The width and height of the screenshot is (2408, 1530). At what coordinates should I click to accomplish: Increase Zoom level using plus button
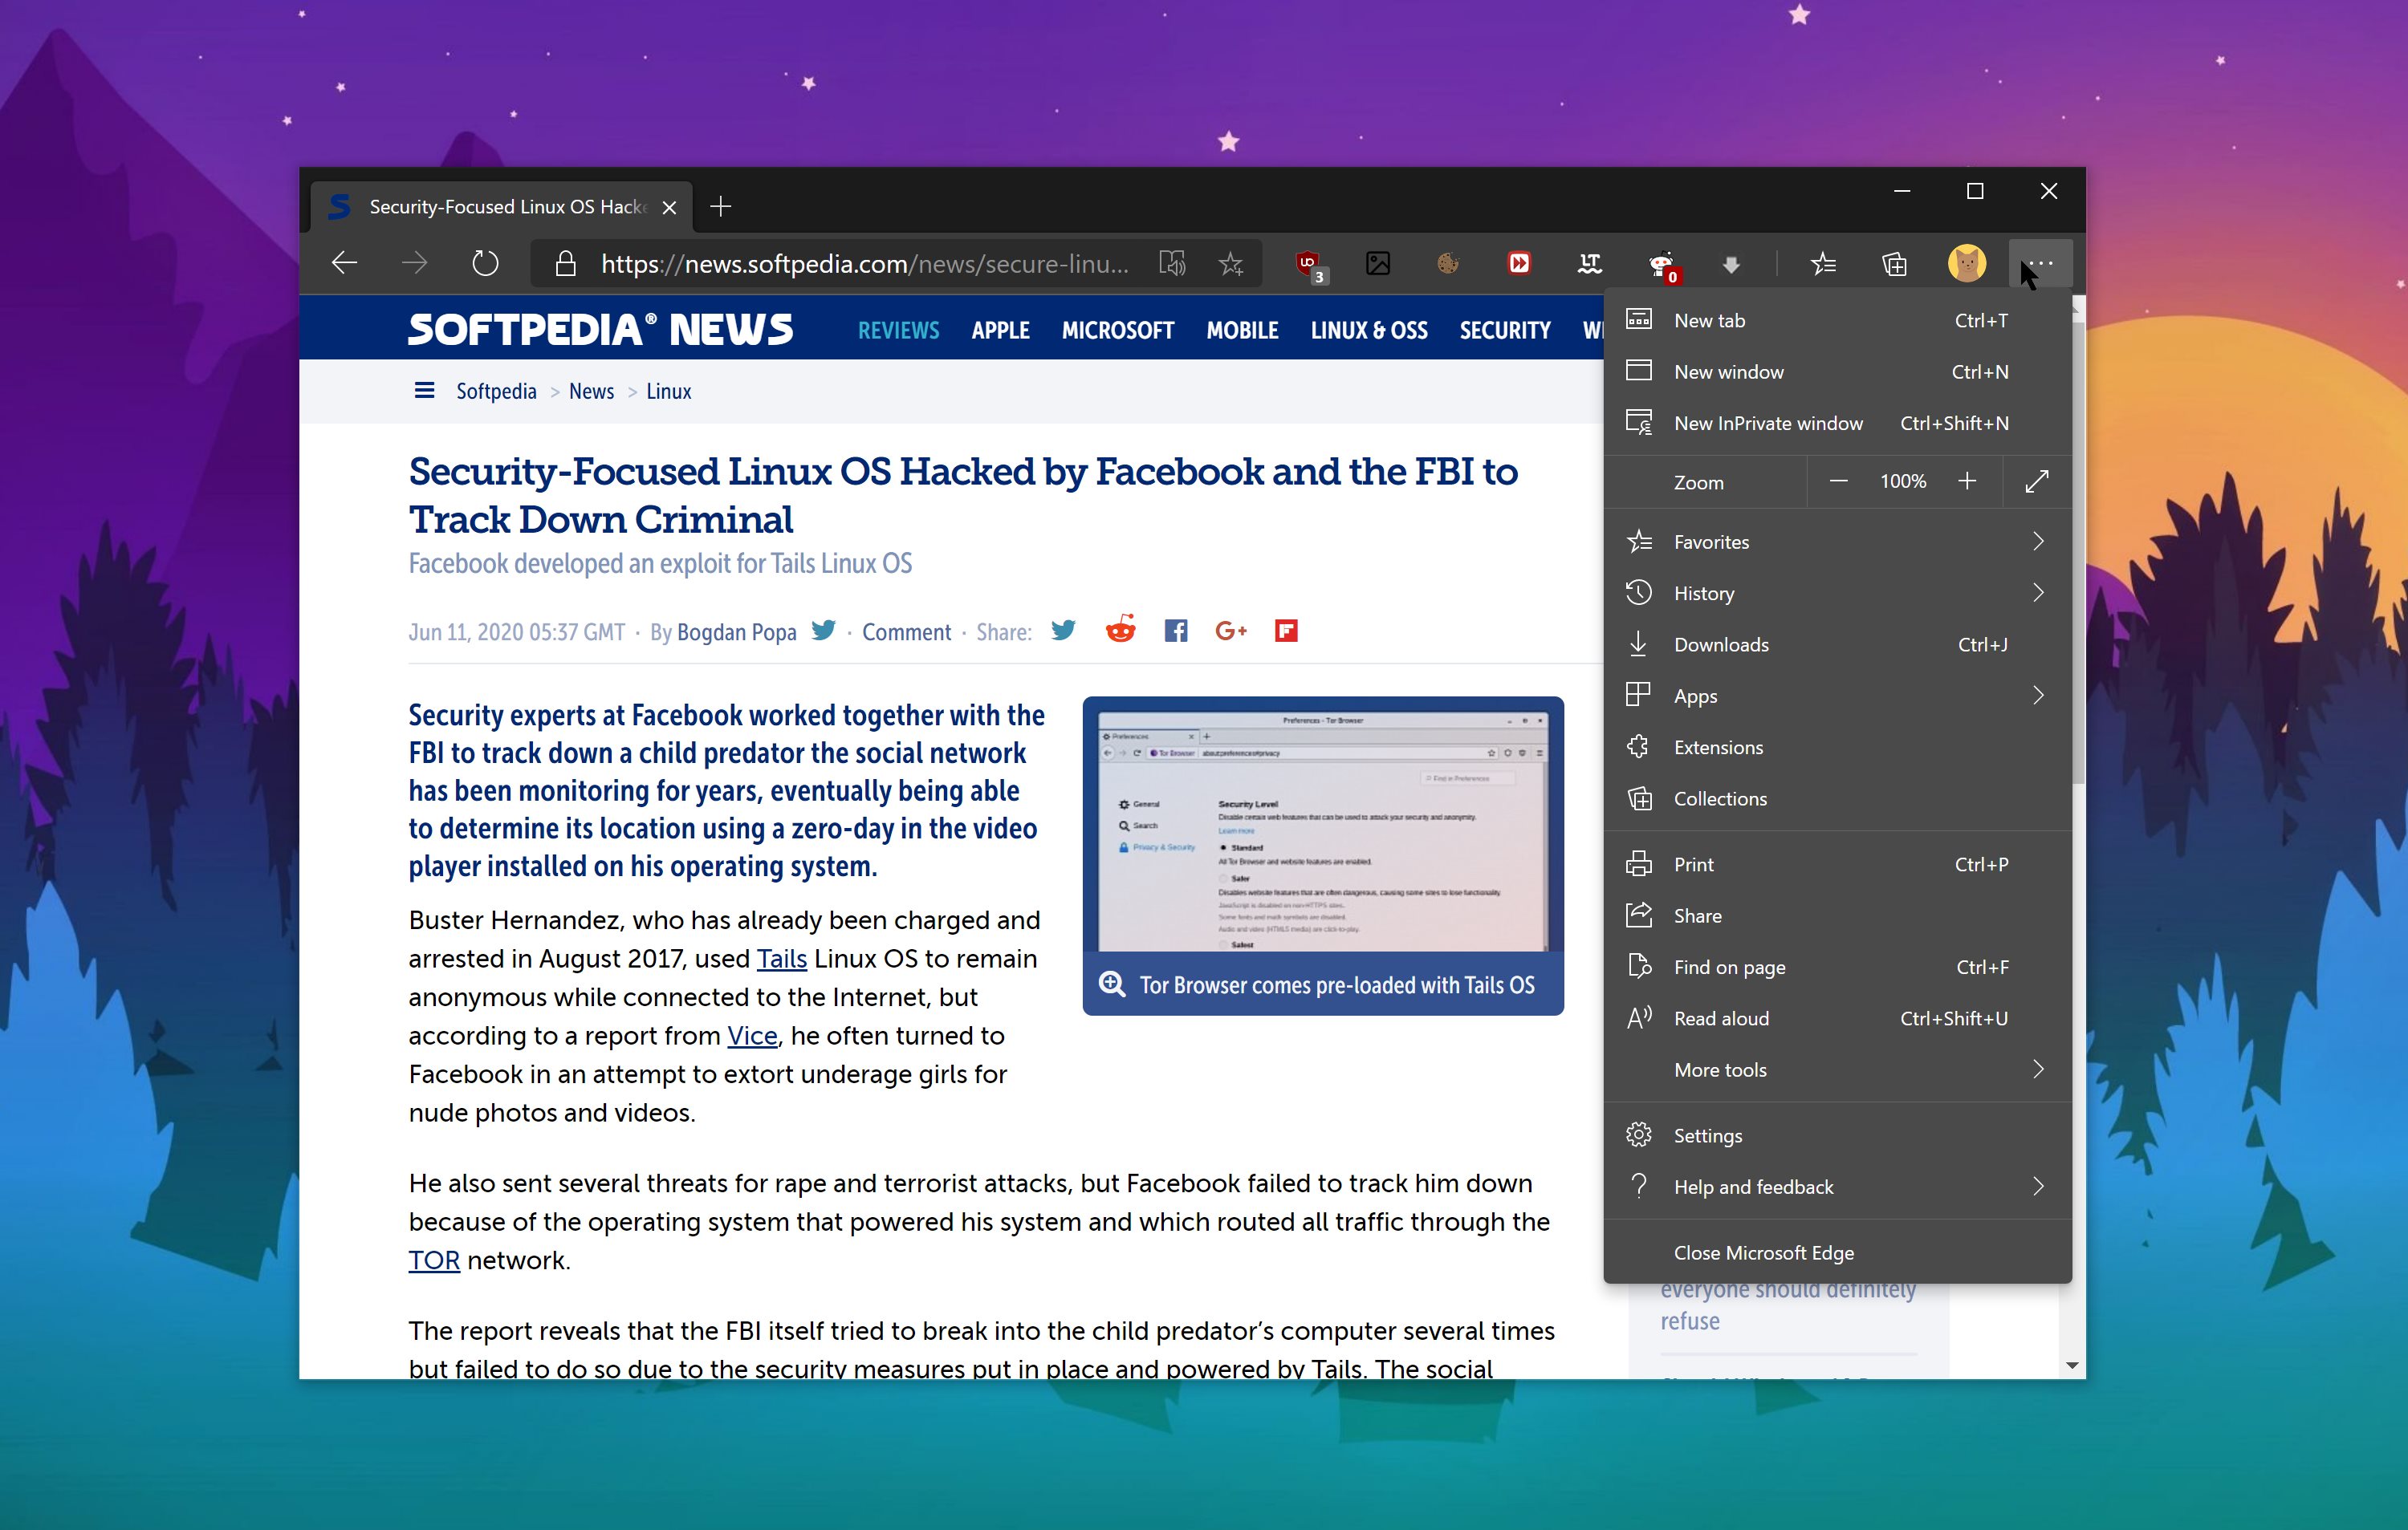[1969, 482]
